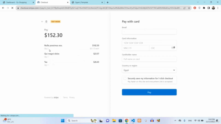Screen dimensions: 221x124
Task: Open the tab search chevron
Action: point(198,2)
